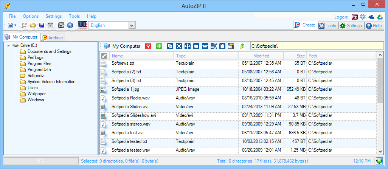
Task: Select the Windows folder
Action: [36, 100]
